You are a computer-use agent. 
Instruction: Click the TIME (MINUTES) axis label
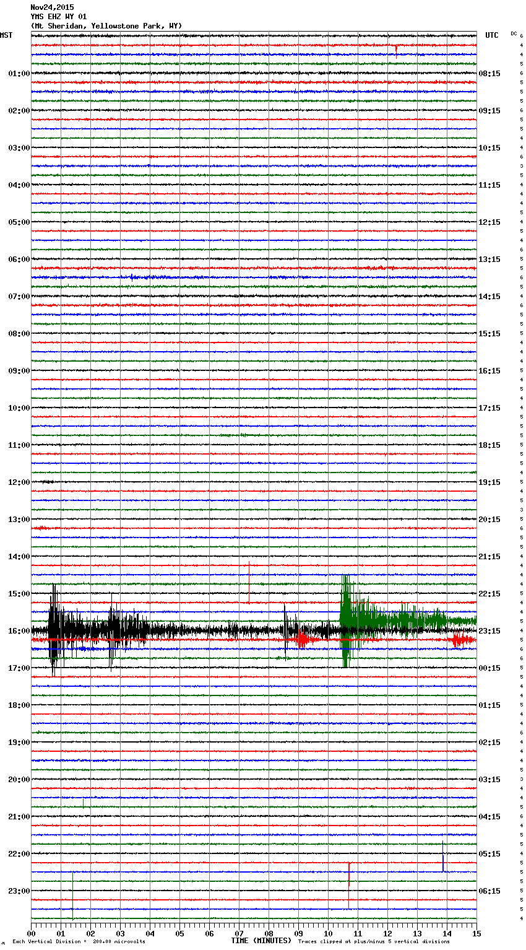tap(261, 941)
